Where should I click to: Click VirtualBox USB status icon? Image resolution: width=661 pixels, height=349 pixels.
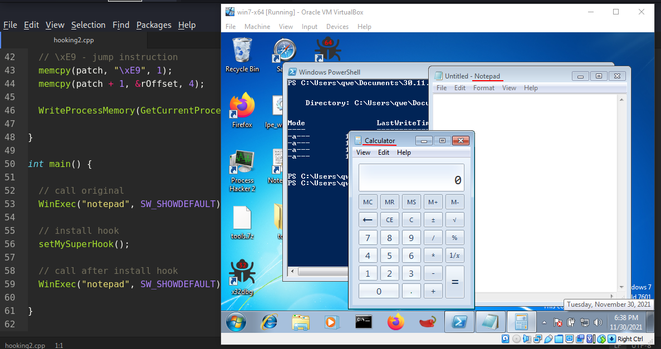pyautogui.click(x=549, y=339)
